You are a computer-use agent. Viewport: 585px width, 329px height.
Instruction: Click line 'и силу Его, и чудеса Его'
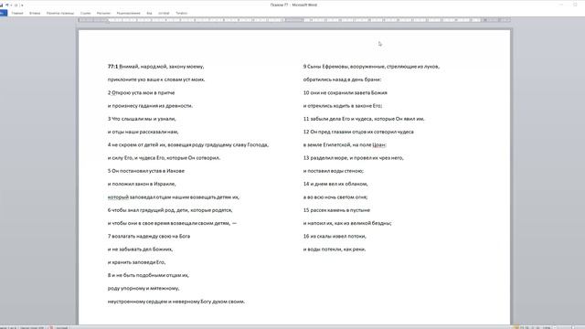[x=164, y=158]
